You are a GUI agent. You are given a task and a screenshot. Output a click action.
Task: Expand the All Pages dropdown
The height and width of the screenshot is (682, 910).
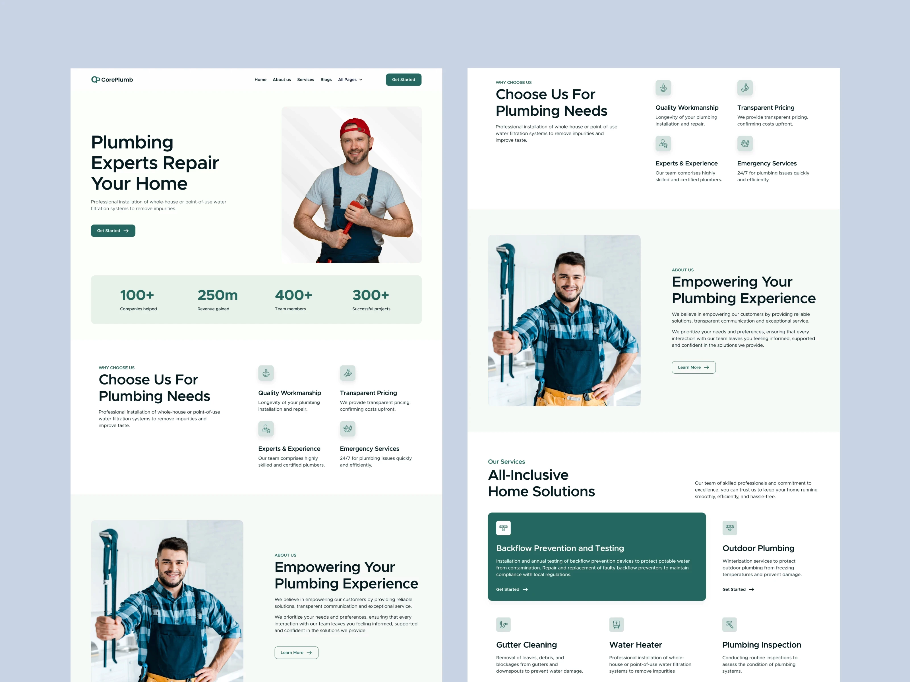tap(350, 79)
